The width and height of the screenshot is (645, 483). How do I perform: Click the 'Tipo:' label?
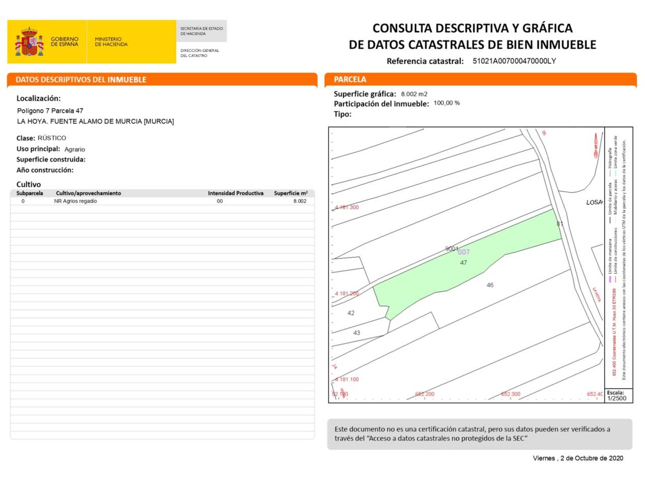point(343,114)
